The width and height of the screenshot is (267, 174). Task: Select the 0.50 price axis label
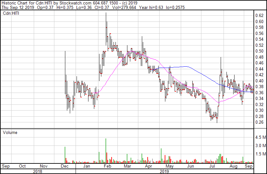[x=260, y=51]
